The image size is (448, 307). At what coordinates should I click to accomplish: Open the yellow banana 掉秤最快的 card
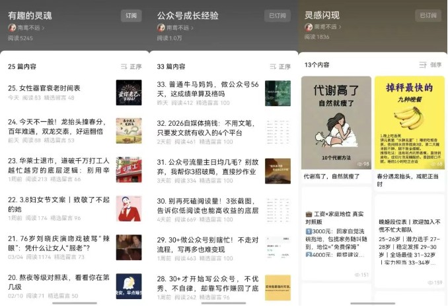(x=409, y=123)
